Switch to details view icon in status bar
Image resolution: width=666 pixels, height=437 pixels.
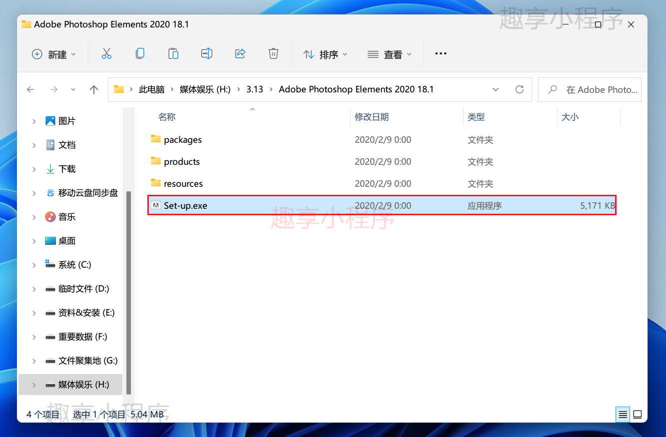(623, 414)
